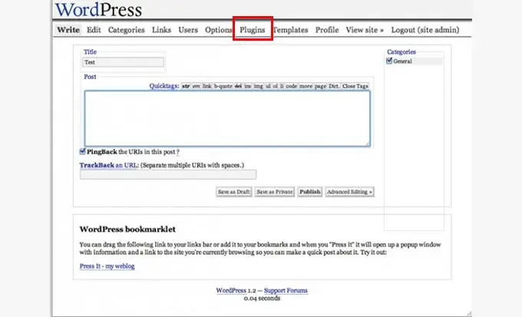Viewport: 522px width, 317px height.
Task: Click inside the Post text area
Action: [x=227, y=118]
